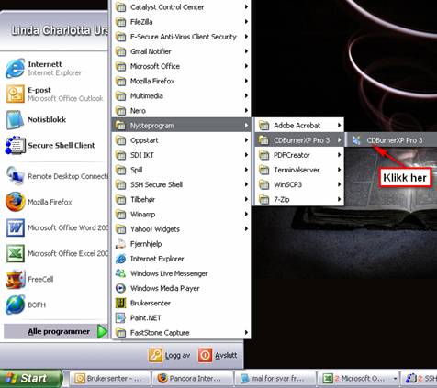Launch CDBurnerXP Pro 3 program icon

356,140
